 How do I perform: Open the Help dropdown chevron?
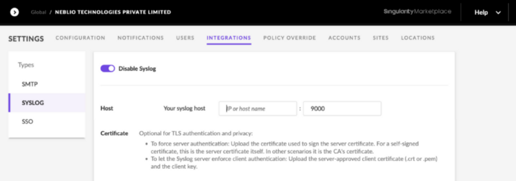tap(498, 13)
